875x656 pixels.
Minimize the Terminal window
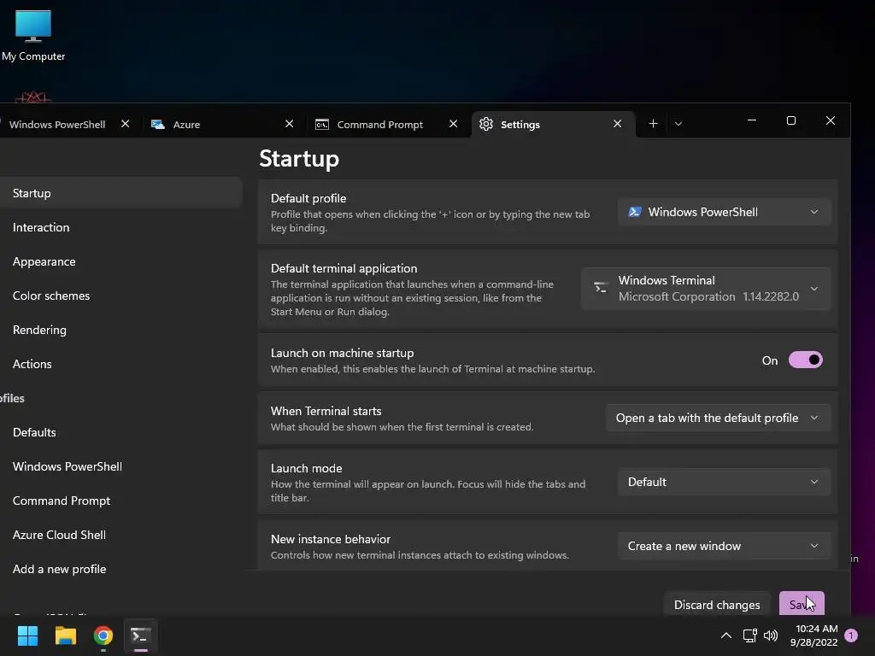click(752, 120)
